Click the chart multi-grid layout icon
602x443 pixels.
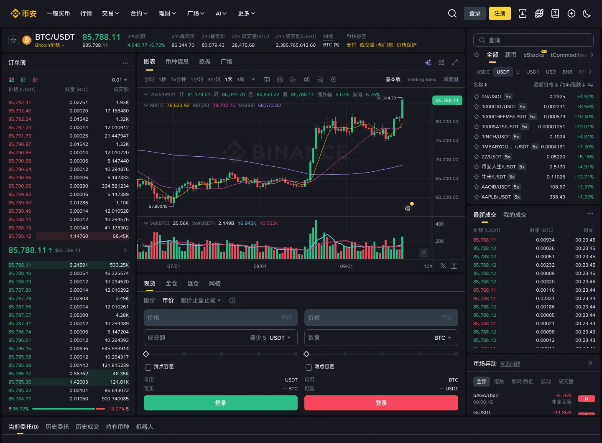coord(441,62)
